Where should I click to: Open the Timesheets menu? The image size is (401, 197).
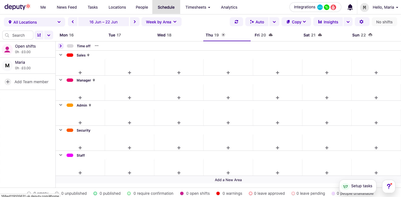pyautogui.click(x=198, y=7)
